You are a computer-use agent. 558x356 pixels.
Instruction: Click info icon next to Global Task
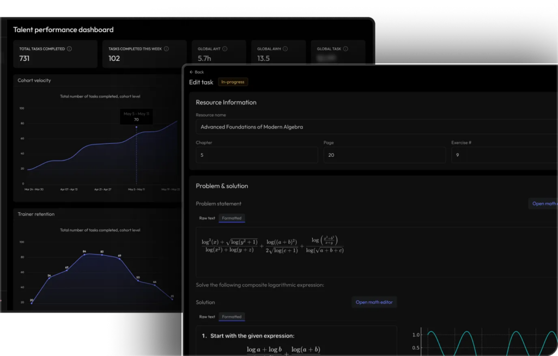tap(345, 49)
